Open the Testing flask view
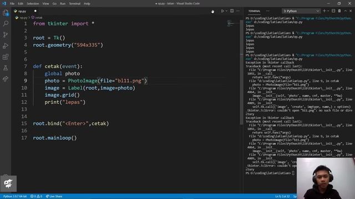The height and width of the screenshot is (199, 355). 6,67
